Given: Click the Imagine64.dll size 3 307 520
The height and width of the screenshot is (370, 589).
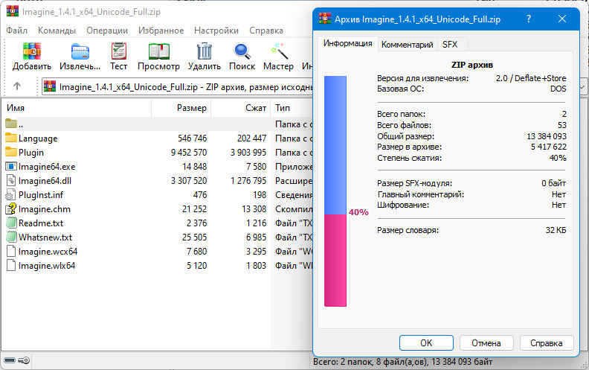Looking at the screenshot, I should click(189, 181).
